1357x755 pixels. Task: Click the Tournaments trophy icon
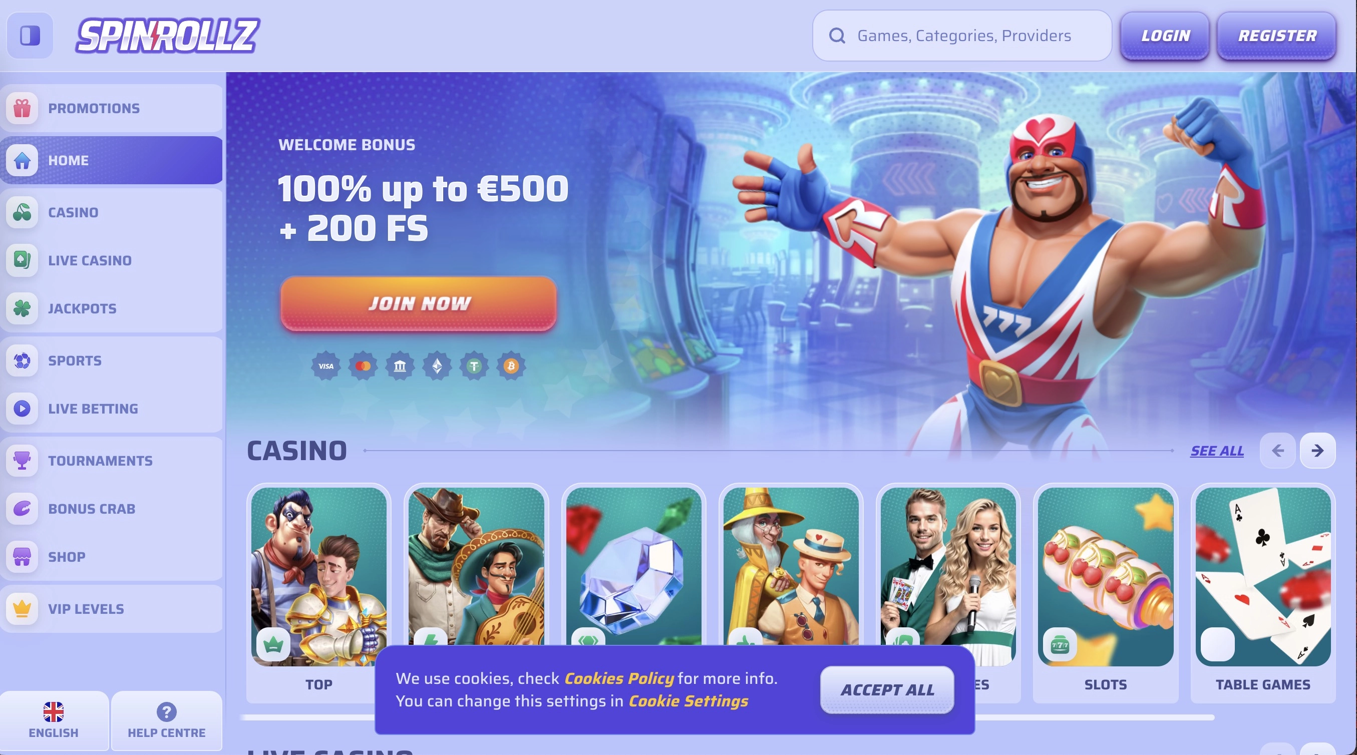click(22, 461)
